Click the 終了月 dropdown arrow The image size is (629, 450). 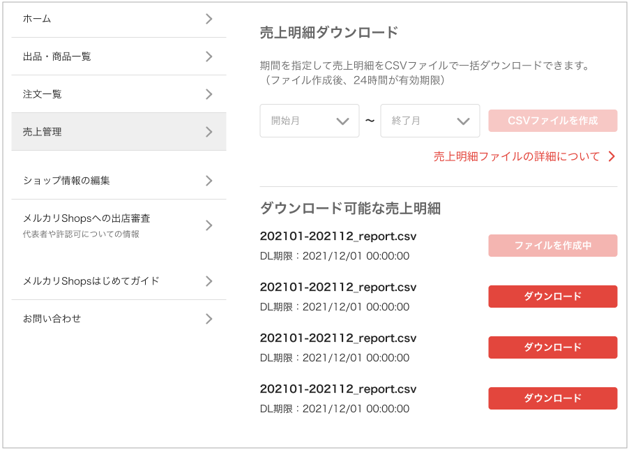(x=463, y=121)
